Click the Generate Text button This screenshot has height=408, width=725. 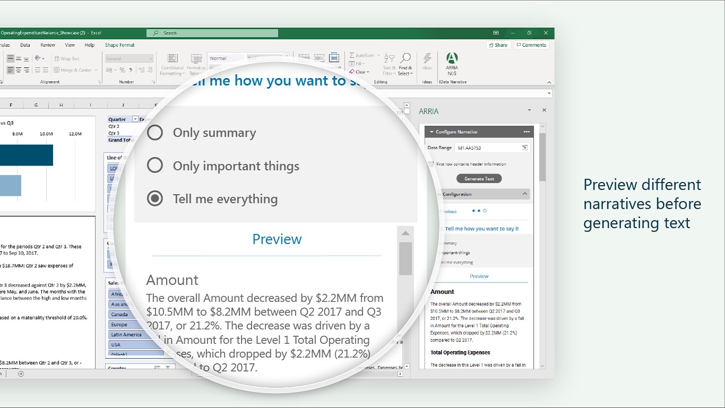[479, 178]
